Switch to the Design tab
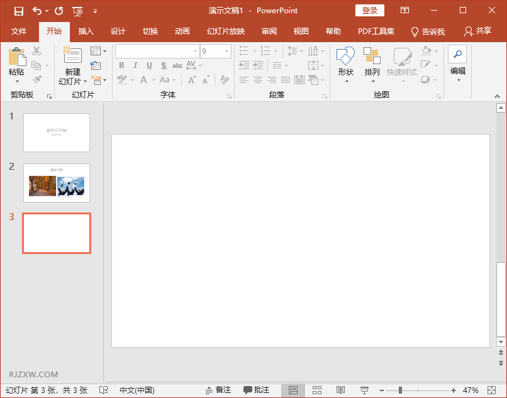The width and height of the screenshot is (507, 398). pyautogui.click(x=118, y=31)
